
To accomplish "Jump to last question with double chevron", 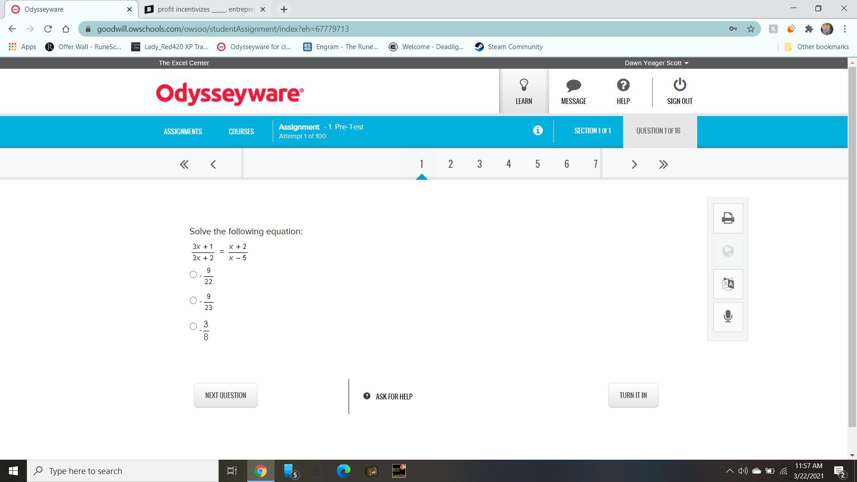I will [663, 164].
